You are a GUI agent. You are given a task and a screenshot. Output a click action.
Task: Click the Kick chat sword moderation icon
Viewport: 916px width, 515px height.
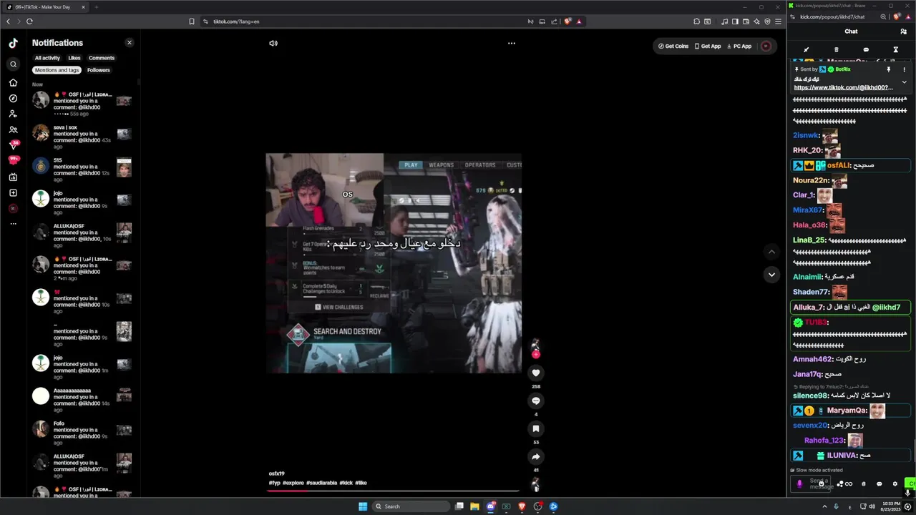pos(807,50)
